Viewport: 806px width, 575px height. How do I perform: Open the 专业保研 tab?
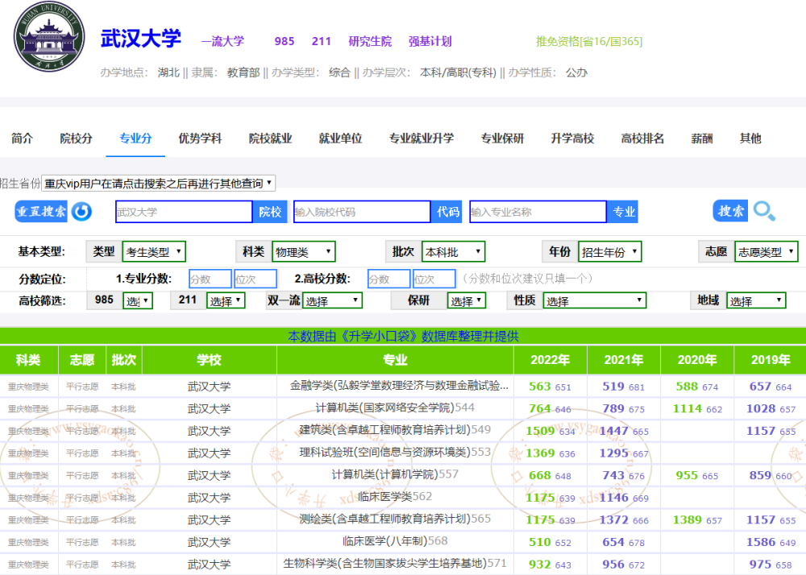(502, 138)
